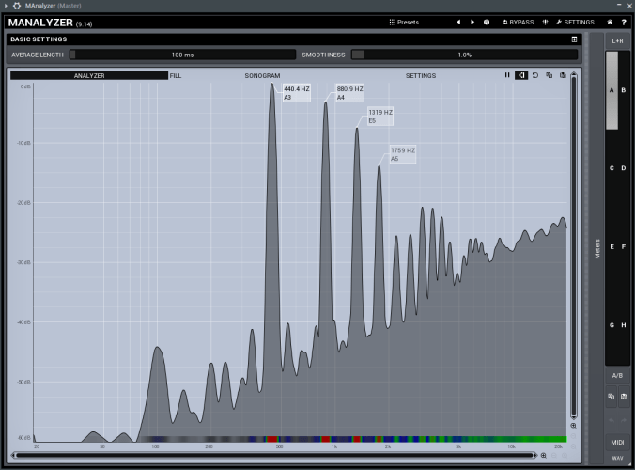Click the copy icon in analyzer toolbar

[549, 75]
